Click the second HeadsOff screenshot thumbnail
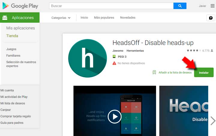The image size is (216, 136). point(183,111)
